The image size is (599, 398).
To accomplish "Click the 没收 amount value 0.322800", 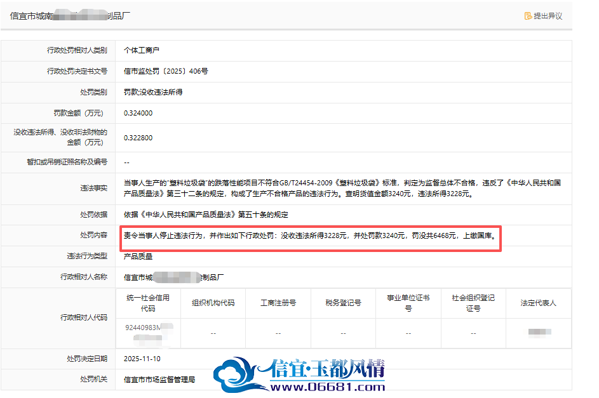I will pyautogui.click(x=138, y=138).
